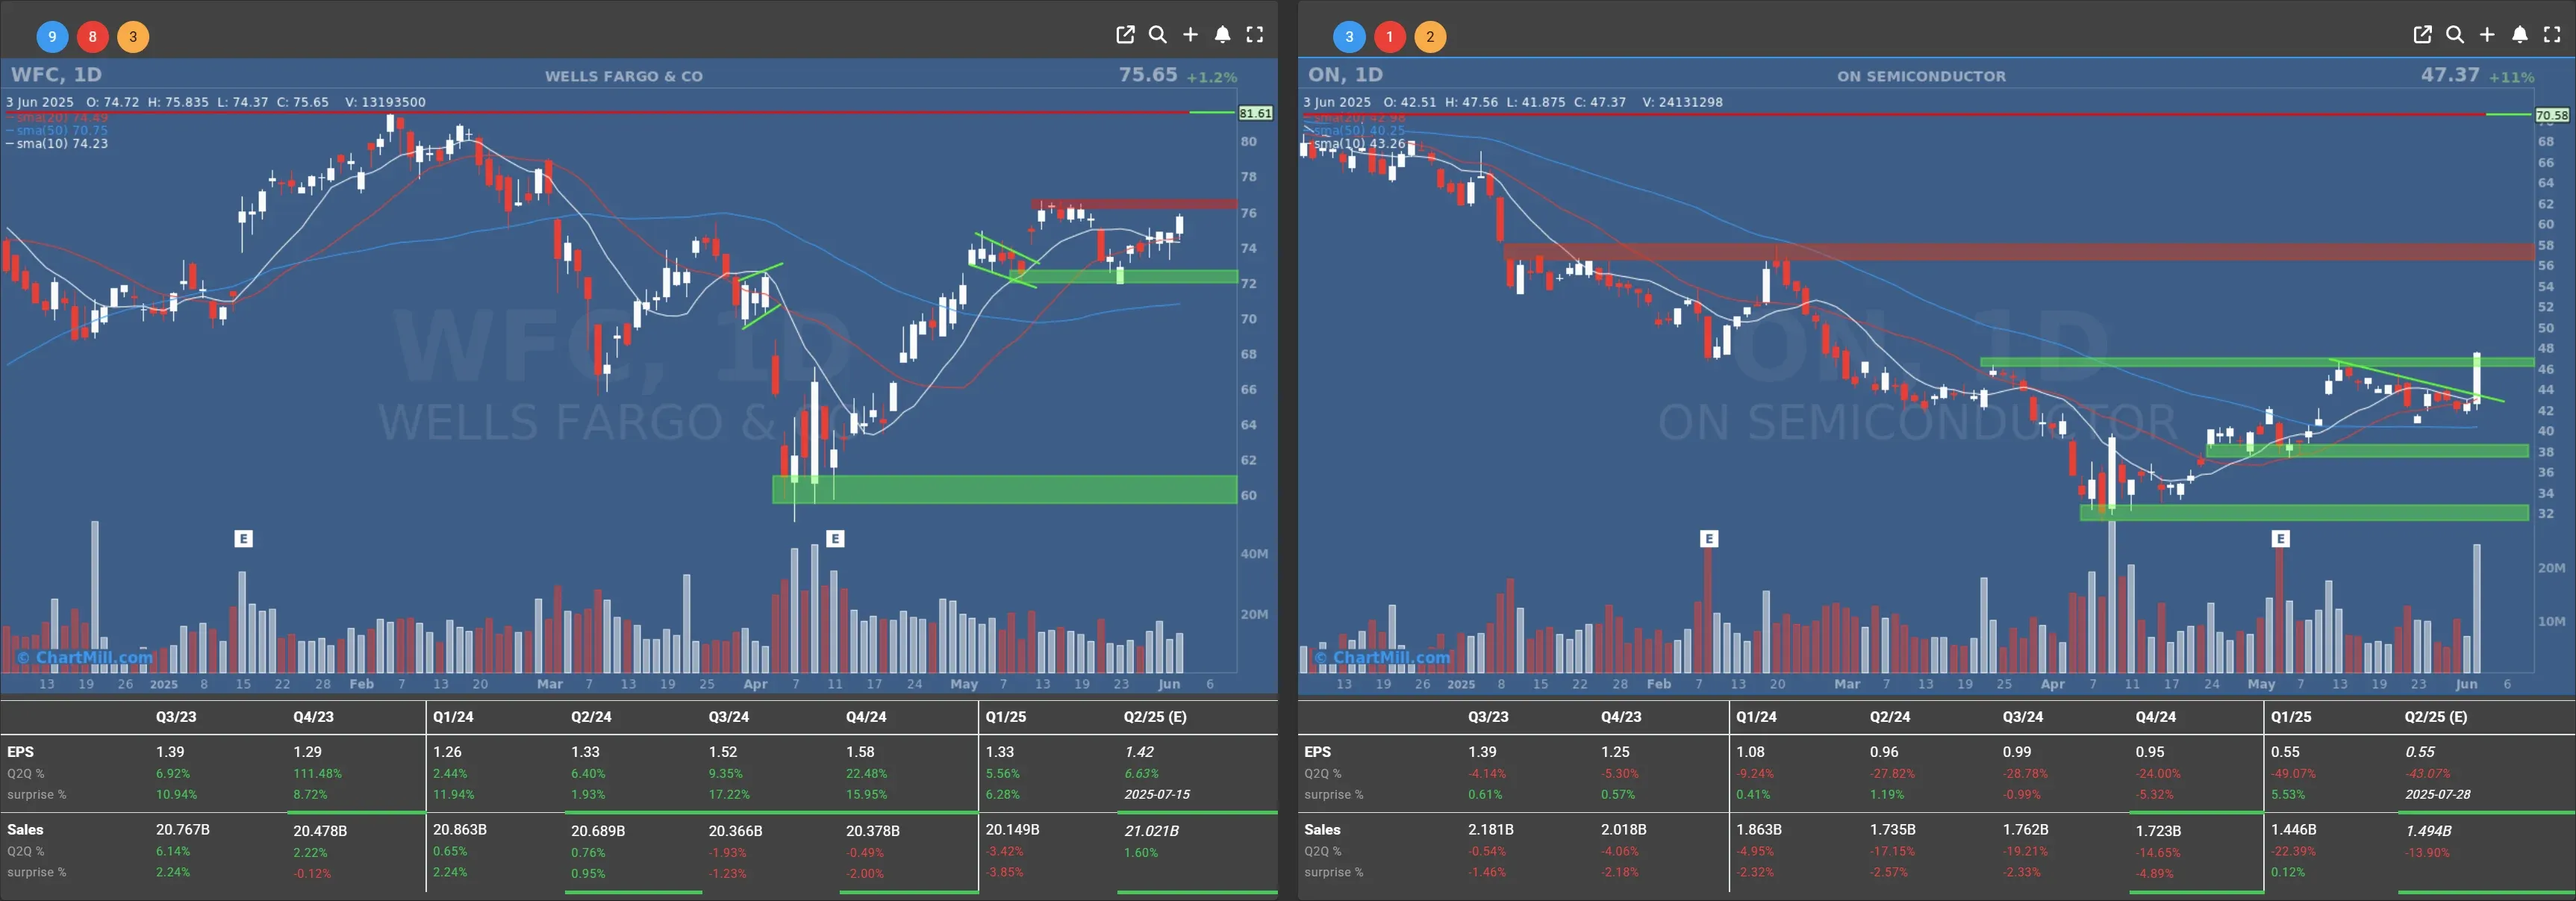Click WFC Q4/23 Q2Q value 111.48%
Viewport: 2576px width, 901px height.
tap(317, 774)
